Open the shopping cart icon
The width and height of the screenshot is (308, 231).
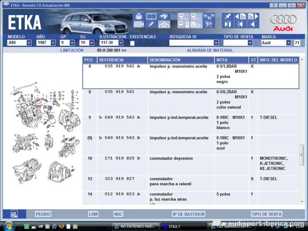tap(209, 25)
